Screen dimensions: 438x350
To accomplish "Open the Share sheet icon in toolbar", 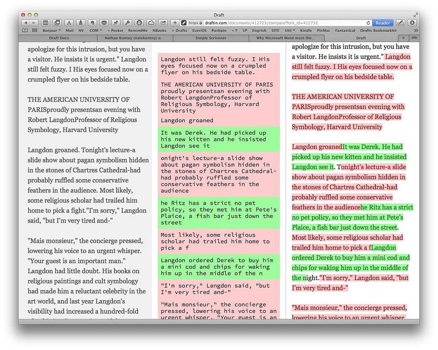I will tap(163, 23).
